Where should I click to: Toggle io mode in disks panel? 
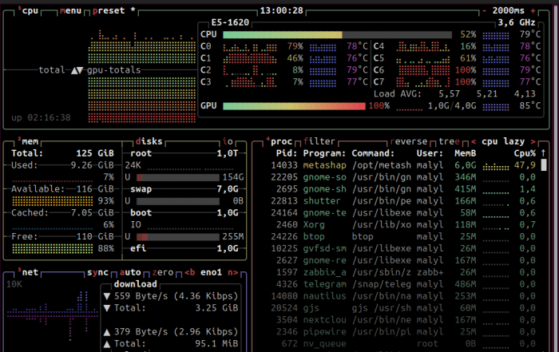pyautogui.click(x=228, y=141)
